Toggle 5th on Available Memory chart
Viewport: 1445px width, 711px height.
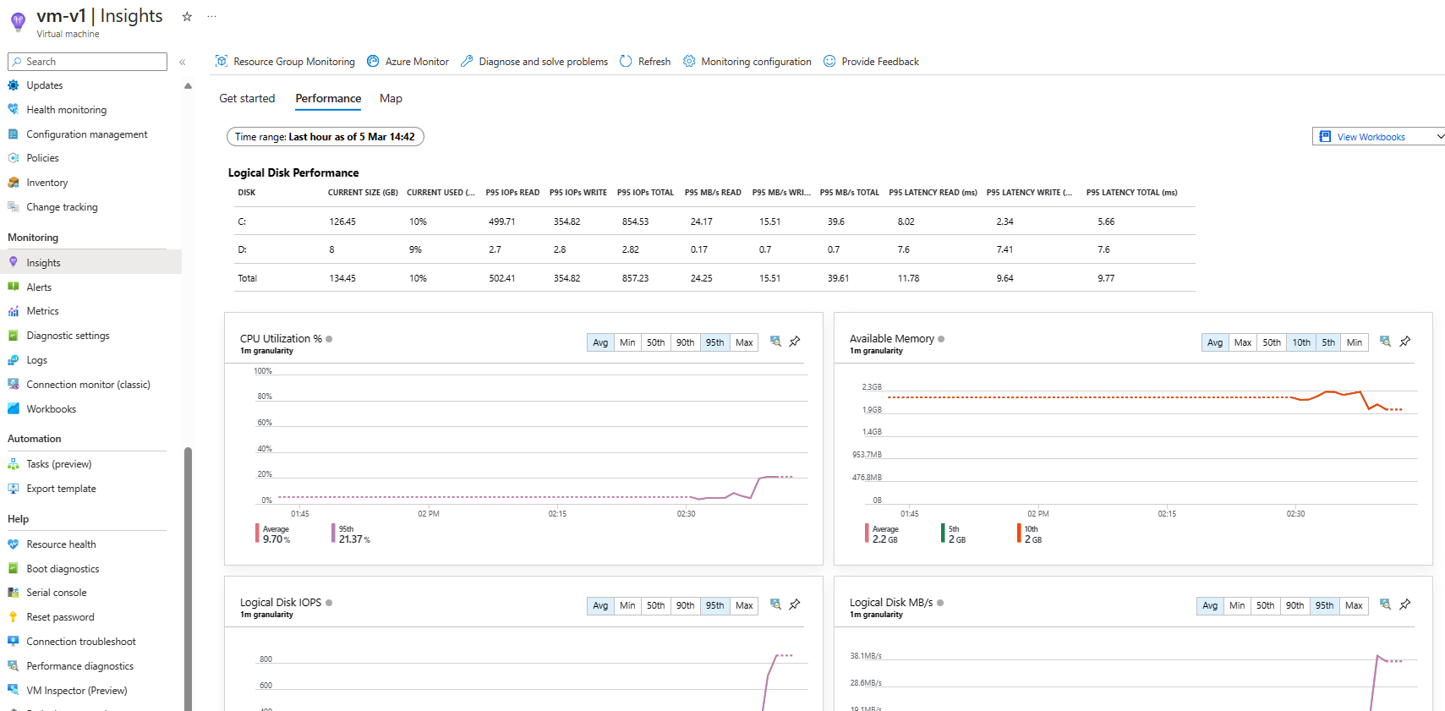1328,342
